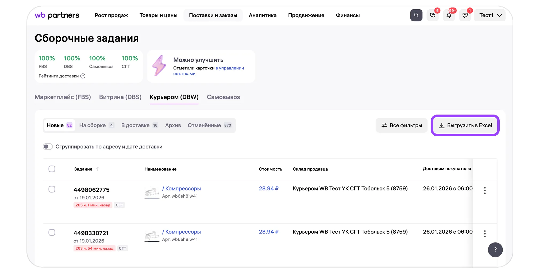The image size is (539, 274).
Task: Select checkbox for task 4498062775
Action: (x=52, y=189)
